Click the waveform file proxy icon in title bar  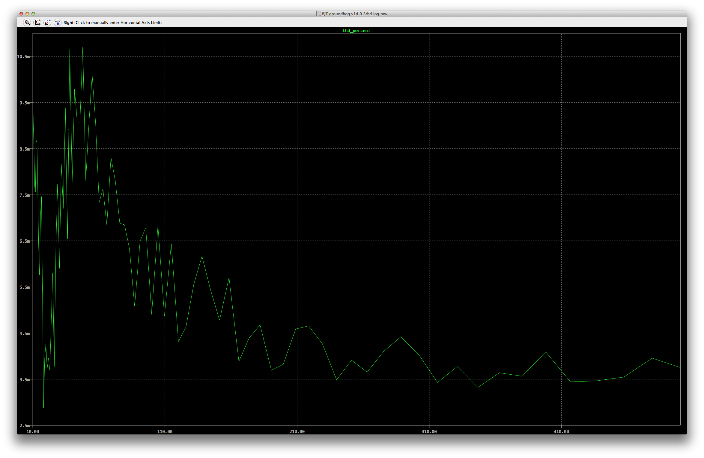pos(318,14)
